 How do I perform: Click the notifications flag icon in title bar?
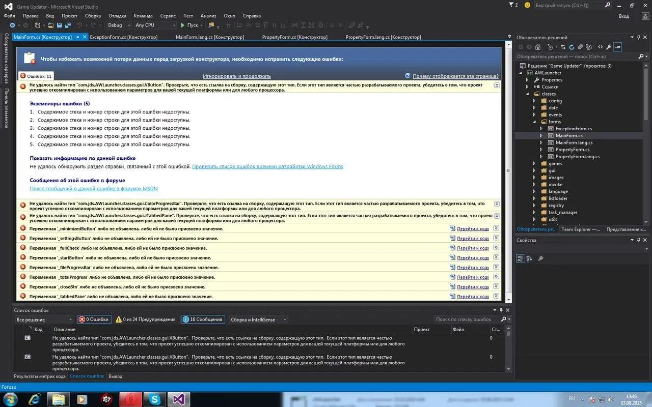click(511, 5)
